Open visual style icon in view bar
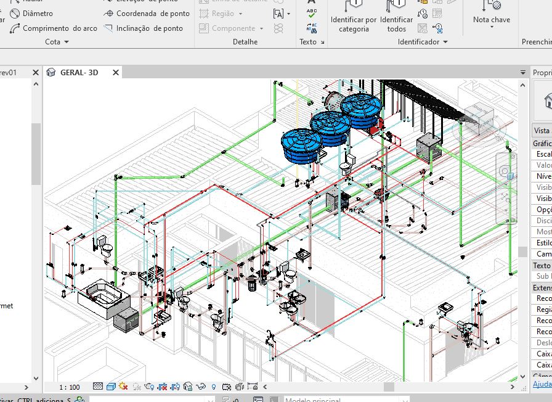Screen dimensions: 552x402 pyautogui.click(x=111, y=387)
